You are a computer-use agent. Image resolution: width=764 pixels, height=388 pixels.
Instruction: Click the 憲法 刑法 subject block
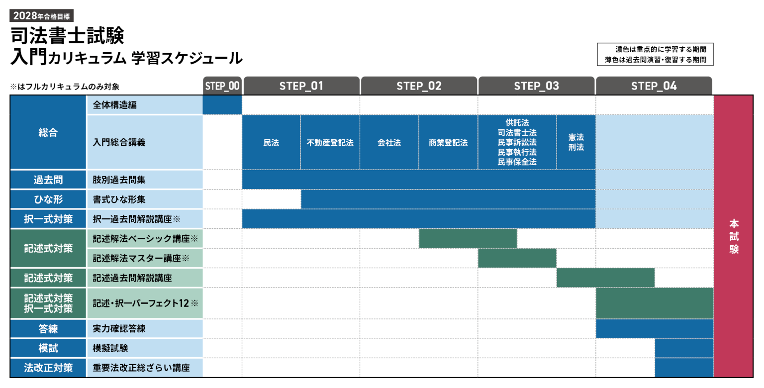pos(576,142)
